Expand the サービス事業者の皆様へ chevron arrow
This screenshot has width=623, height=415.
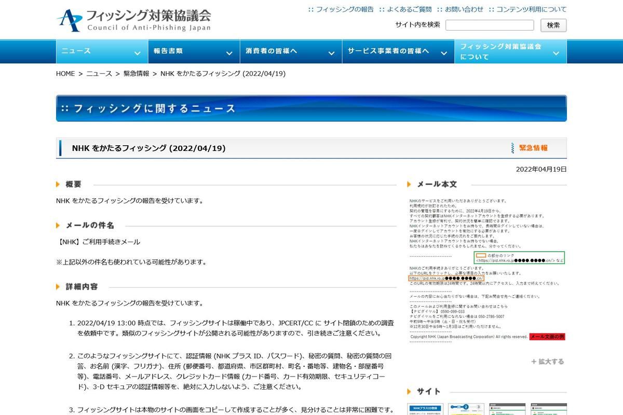[443, 53]
